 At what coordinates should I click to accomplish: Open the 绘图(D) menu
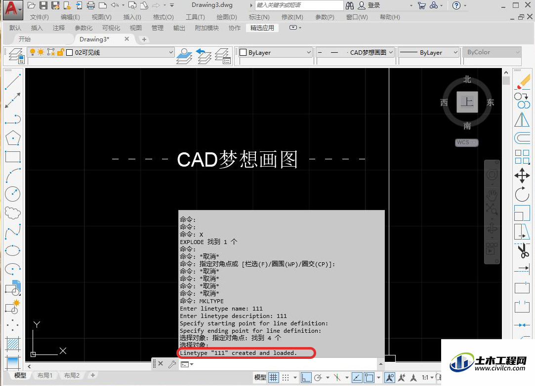coord(227,17)
